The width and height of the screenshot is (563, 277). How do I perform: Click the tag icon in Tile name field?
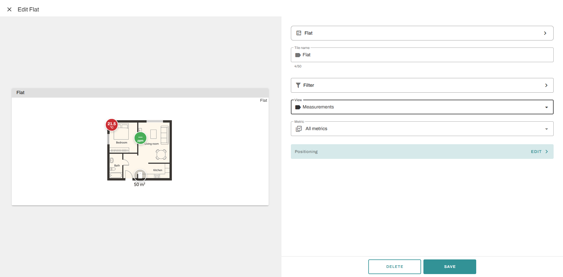point(298,55)
